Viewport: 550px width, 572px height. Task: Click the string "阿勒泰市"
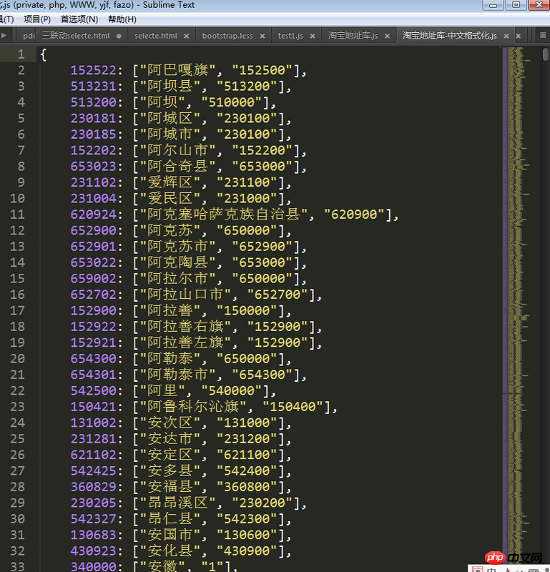click(178, 375)
